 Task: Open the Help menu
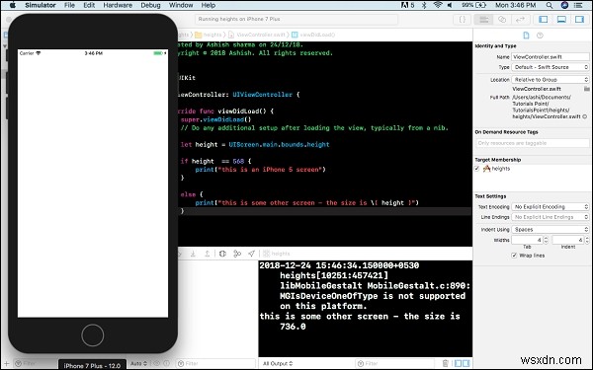pyautogui.click(x=208, y=5)
